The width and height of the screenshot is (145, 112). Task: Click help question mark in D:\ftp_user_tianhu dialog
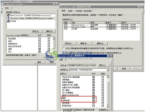tap(54, 4)
